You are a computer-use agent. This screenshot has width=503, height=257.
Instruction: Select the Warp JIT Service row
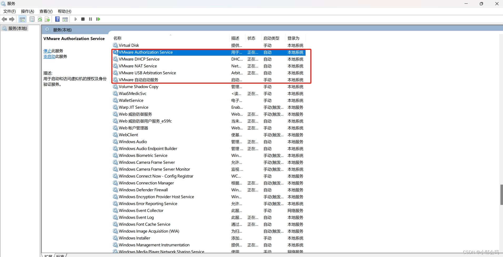(209, 107)
